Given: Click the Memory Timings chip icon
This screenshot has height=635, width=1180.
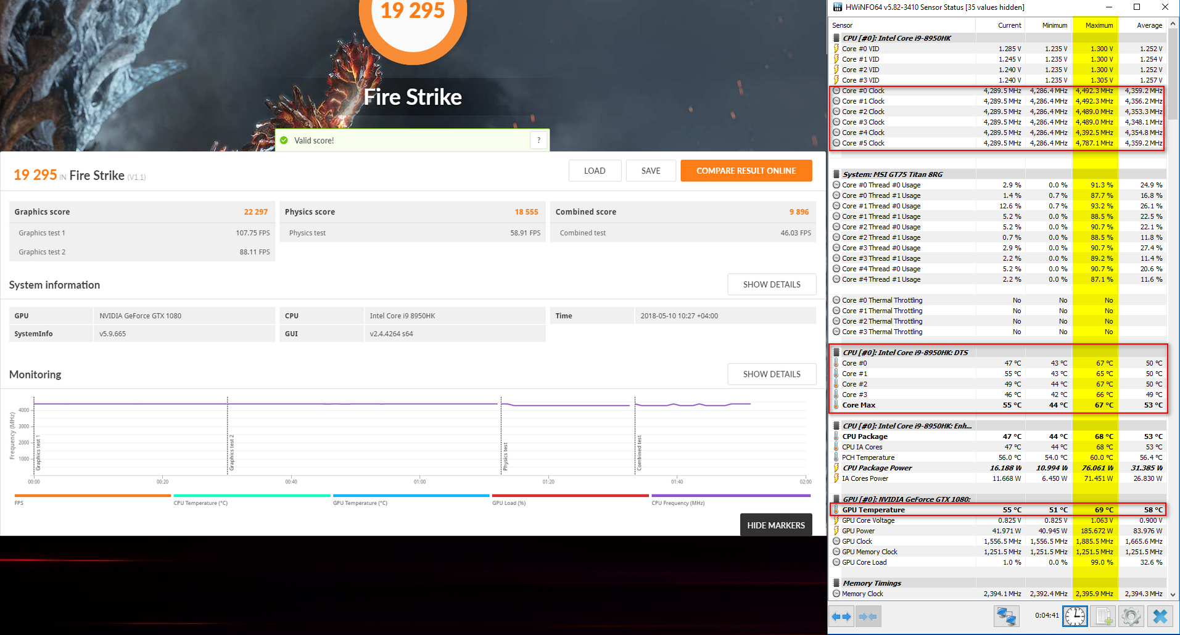Looking at the screenshot, I should [836, 583].
